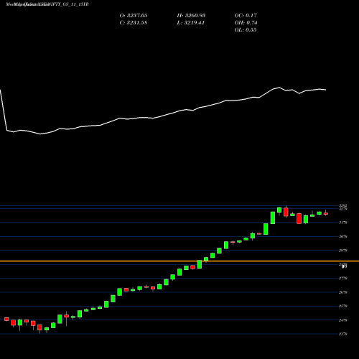Click the low value L: 3219.41
The width and height of the screenshot is (359, 359).
coord(191,23)
